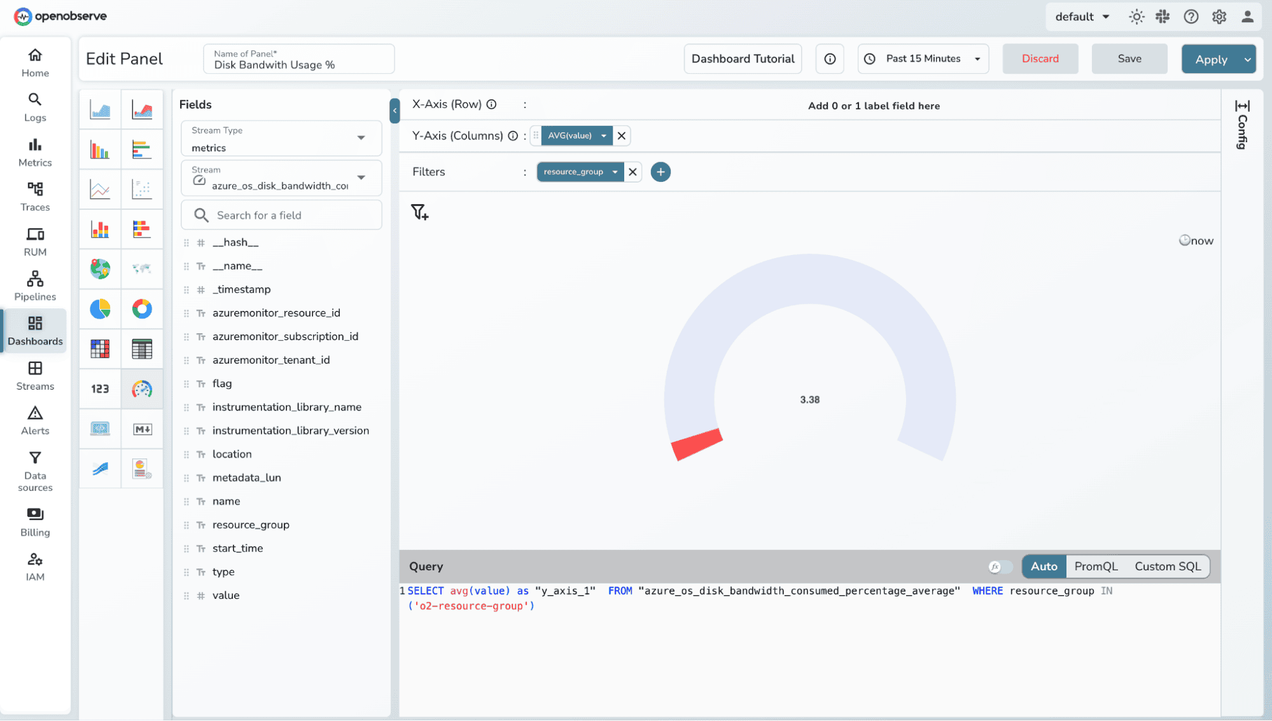The width and height of the screenshot is (1272, 721).
Task: Open the Past 15 Minutes time range selector
Action: click(922, 58)
